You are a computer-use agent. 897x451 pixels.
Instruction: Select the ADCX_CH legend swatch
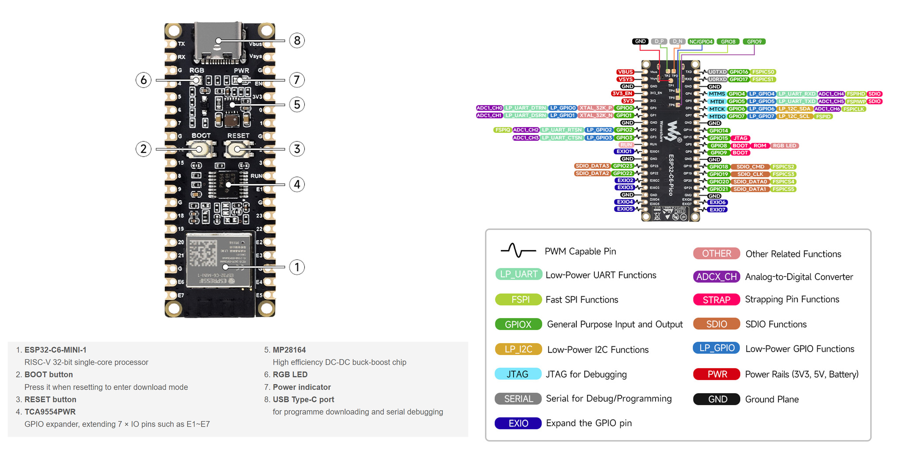(717, 277)
